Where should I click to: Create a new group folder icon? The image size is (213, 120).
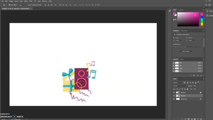point(195,119)
